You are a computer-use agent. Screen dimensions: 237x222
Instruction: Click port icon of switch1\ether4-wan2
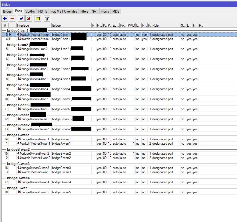[19, 158]
